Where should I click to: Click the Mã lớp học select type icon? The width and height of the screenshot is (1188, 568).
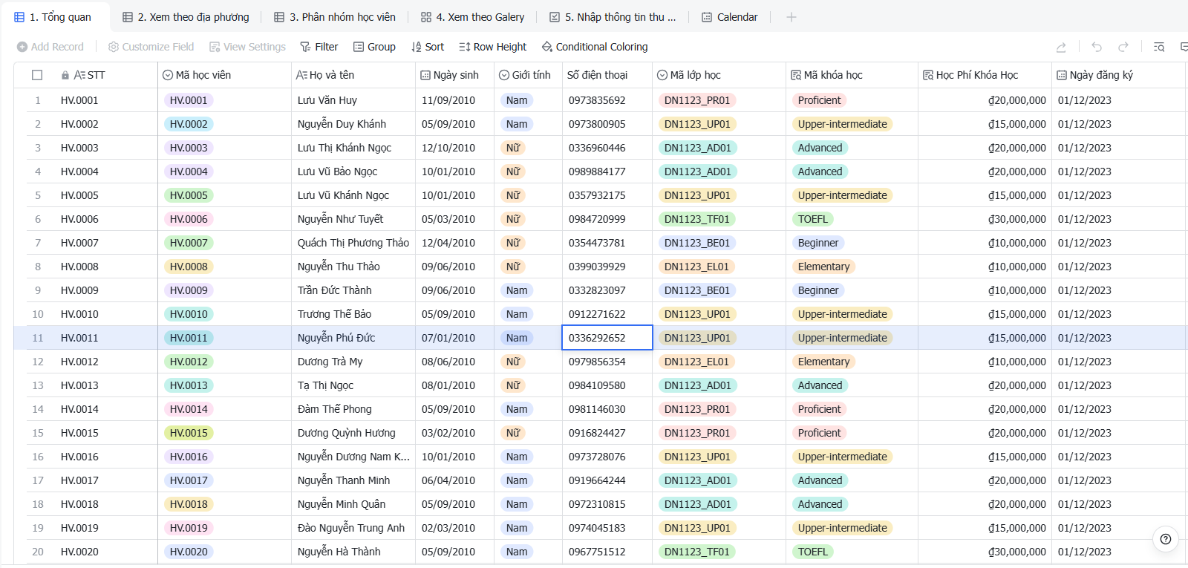662,75
